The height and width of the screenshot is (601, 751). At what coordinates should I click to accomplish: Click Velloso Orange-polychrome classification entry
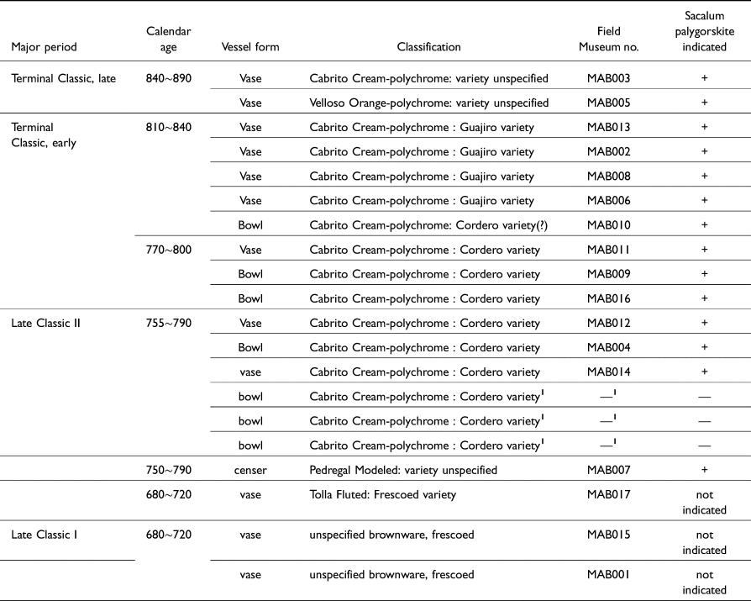point(428,103)
